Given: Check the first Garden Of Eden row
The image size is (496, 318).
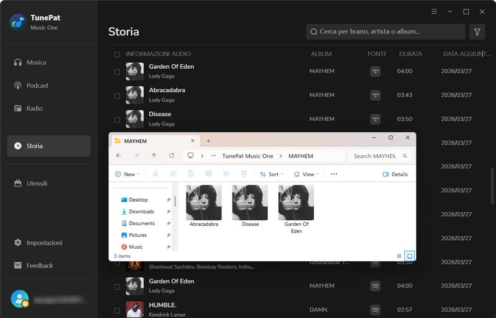Looking at the screenshot, I should pos(117,72).
